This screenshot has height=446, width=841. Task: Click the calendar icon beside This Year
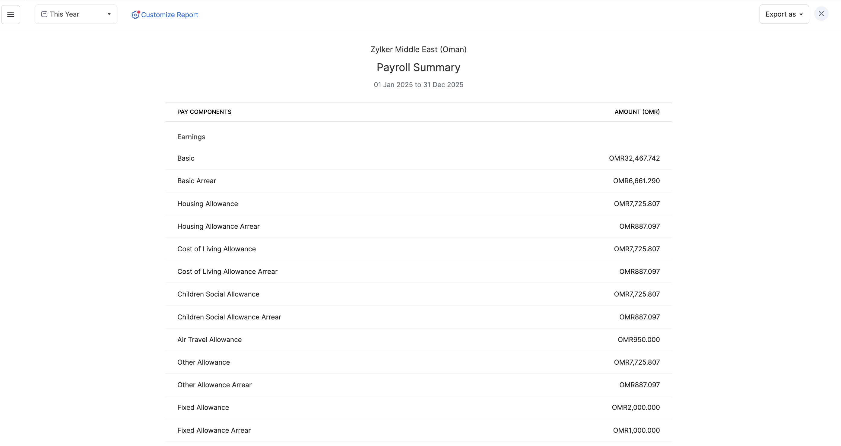[44, 14]
